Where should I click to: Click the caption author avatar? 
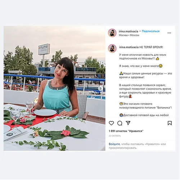[112, 48]
